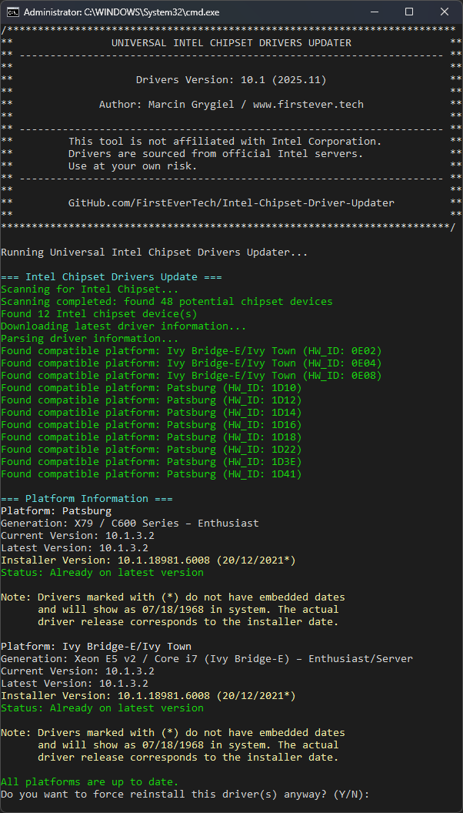Click 'Found 12 Intel chipset device(s)' text

98,313
